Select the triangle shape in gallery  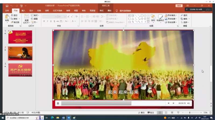[133, 19]
